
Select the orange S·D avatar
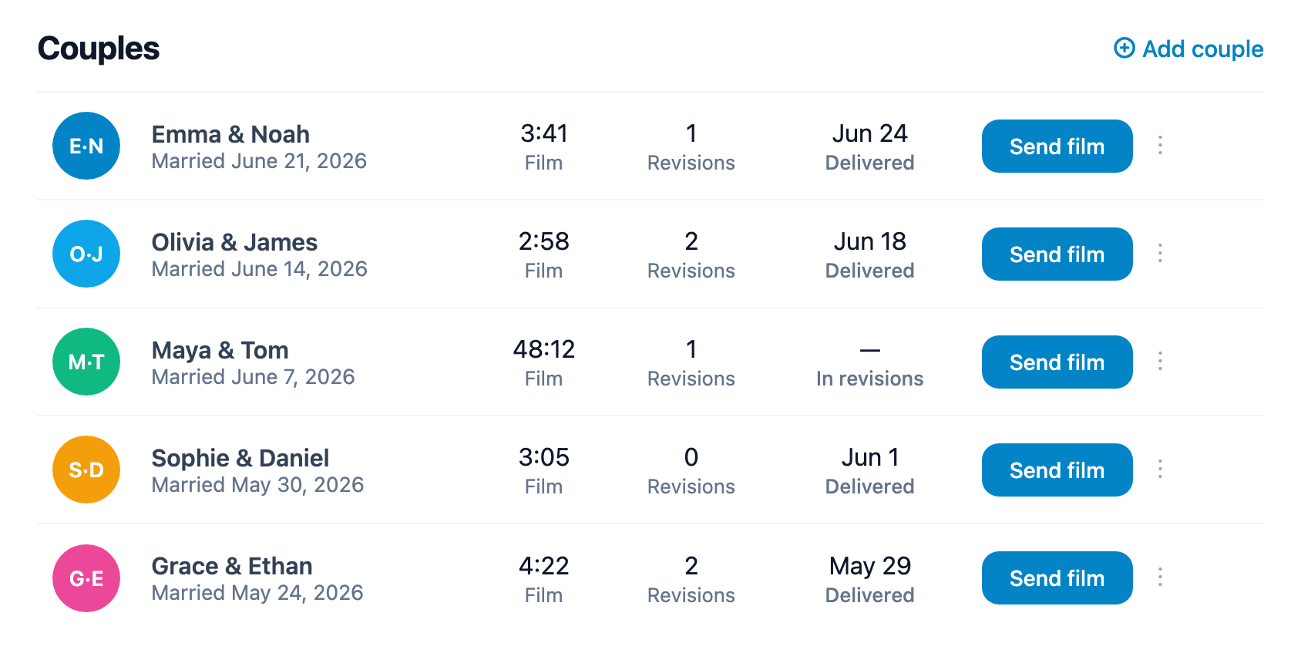point(86,470)
